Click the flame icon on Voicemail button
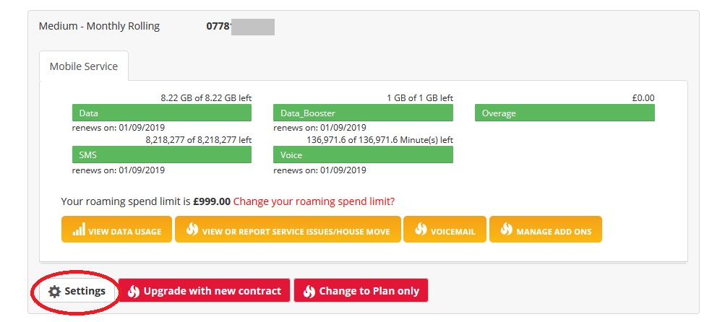The width and height of the screenshot is (712, 322). [x=421, y=230]
